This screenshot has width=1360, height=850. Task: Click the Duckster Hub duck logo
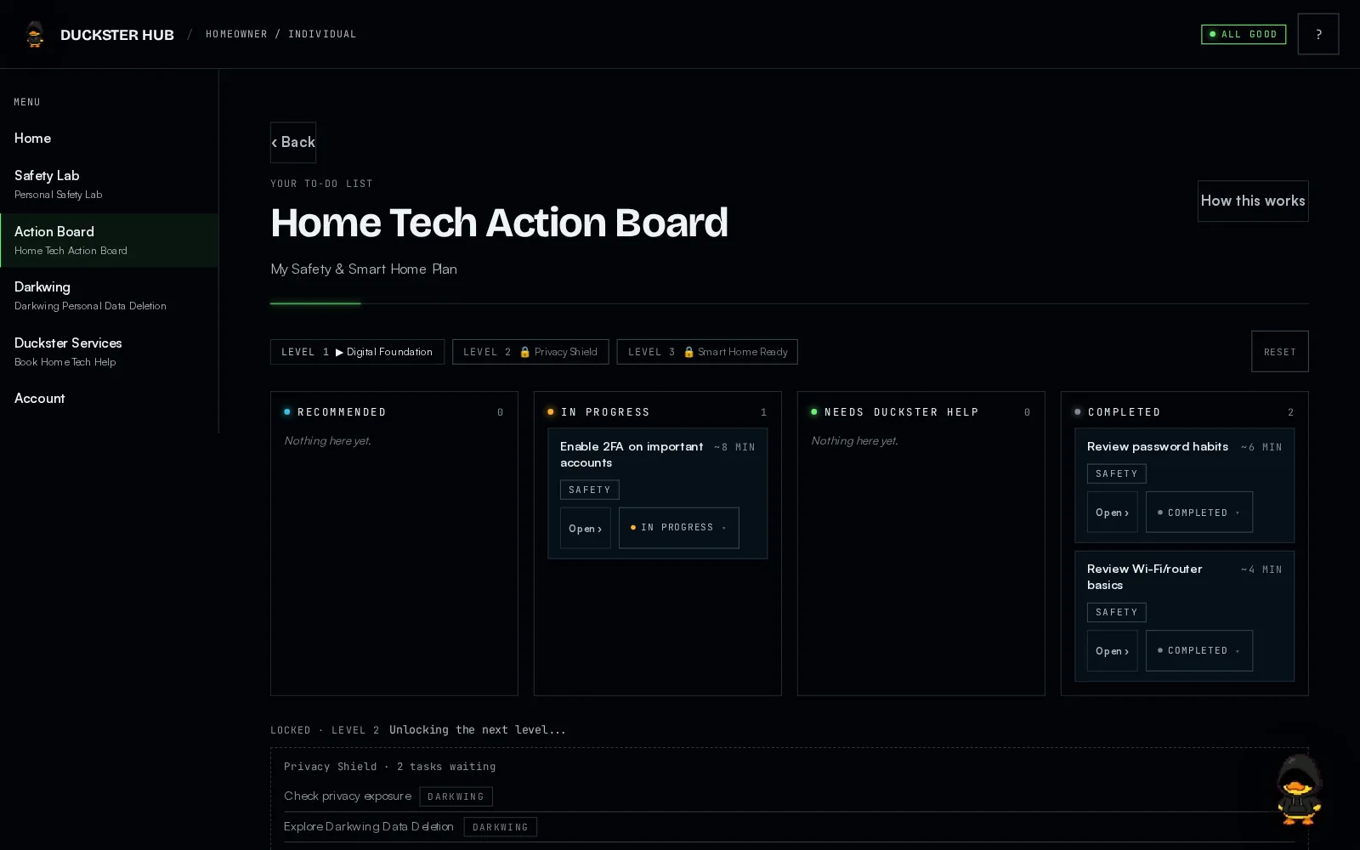point(35,34)
